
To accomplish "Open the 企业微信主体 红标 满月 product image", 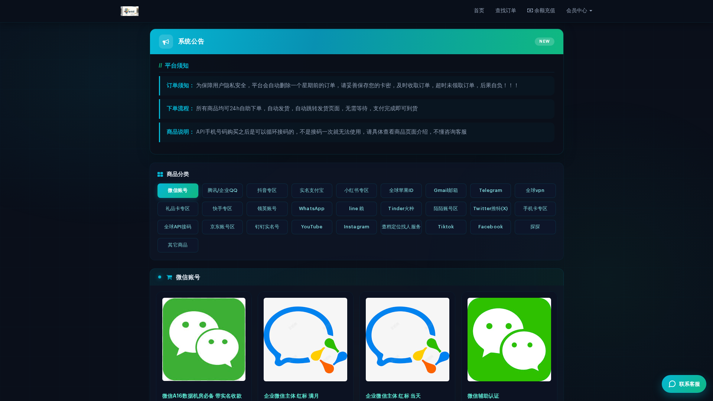I will point(305,339).
